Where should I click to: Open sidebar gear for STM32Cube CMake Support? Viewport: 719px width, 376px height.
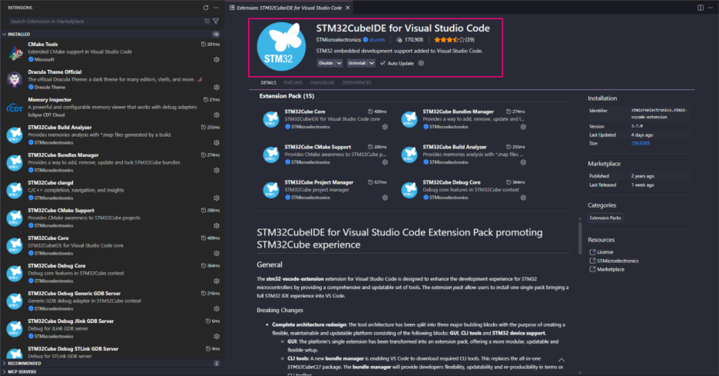[x=217, y=226]
